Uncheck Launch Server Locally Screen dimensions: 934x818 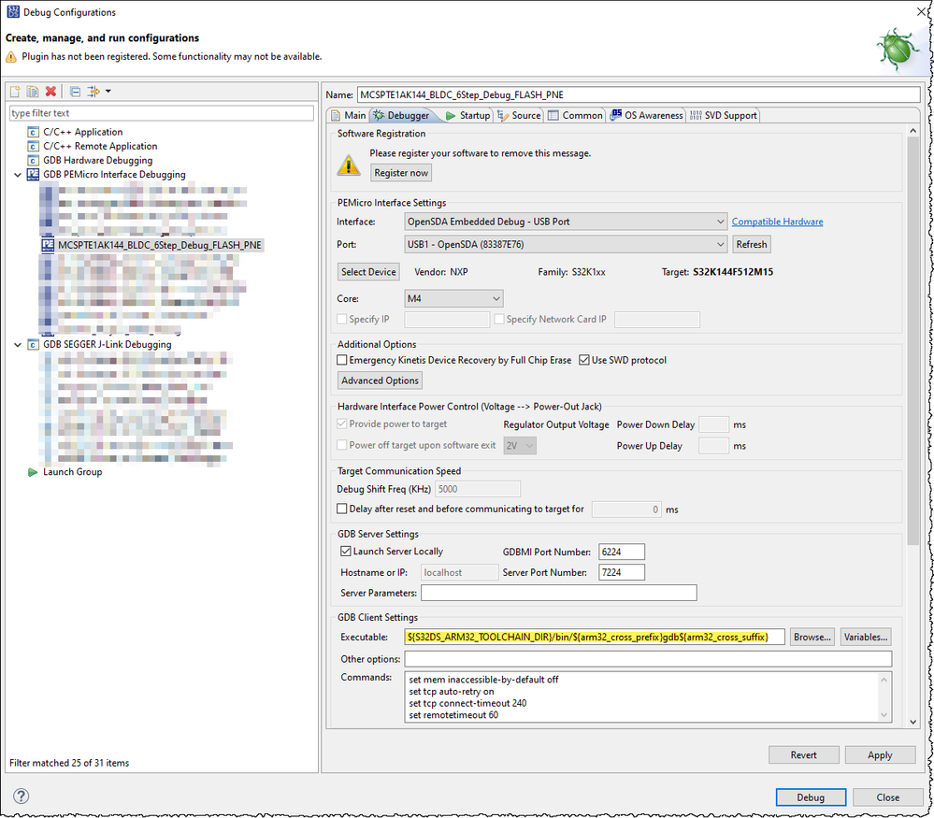pyautogui.click(x=346, y=552)
